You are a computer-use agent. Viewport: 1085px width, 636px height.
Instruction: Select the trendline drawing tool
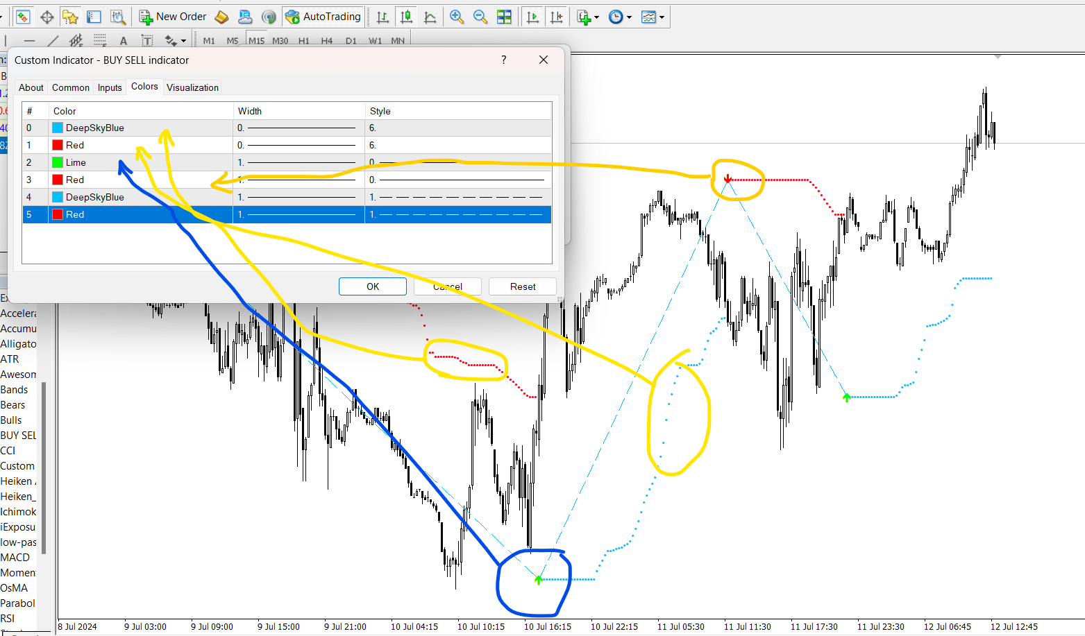pyautogui.click(x=53, y=41)
